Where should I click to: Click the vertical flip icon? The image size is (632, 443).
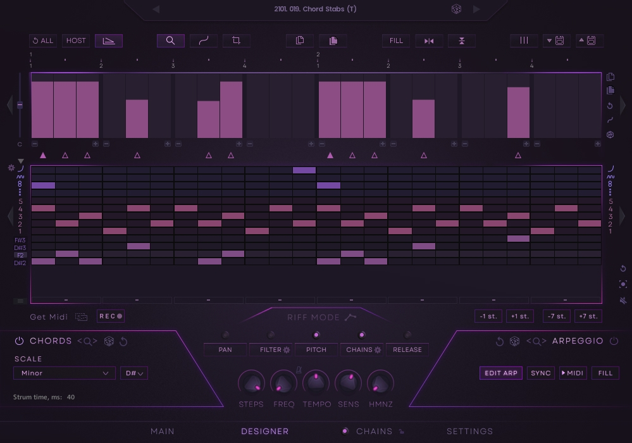462,41
